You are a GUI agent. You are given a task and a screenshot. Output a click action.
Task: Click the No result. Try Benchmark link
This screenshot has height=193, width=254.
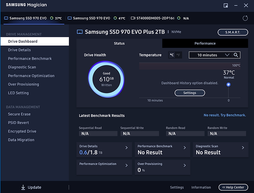tap(224, 115)
